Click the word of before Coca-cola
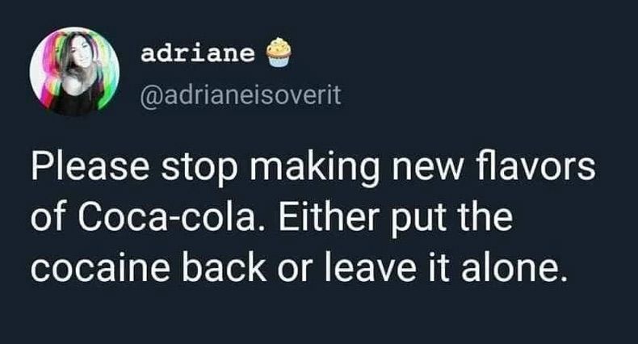638x344 pixels. coord(46,216)
